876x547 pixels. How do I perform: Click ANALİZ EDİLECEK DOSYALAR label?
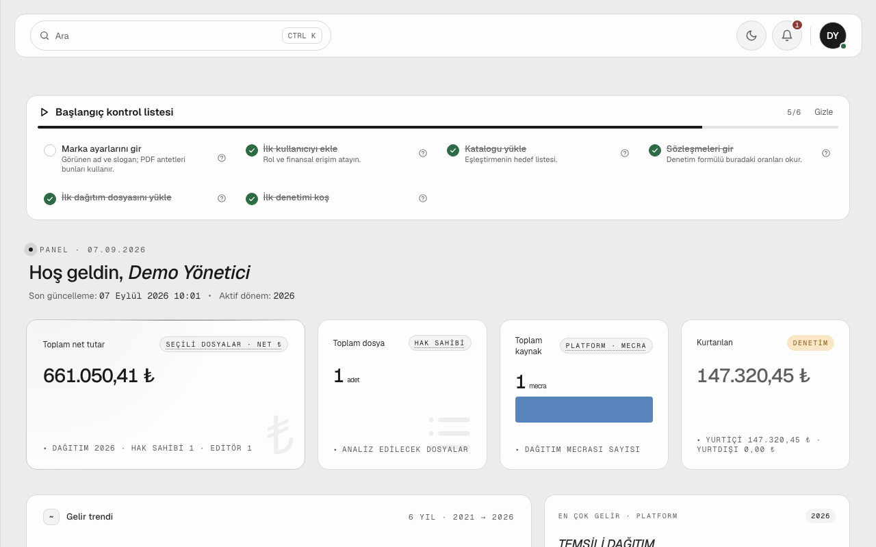405,449
